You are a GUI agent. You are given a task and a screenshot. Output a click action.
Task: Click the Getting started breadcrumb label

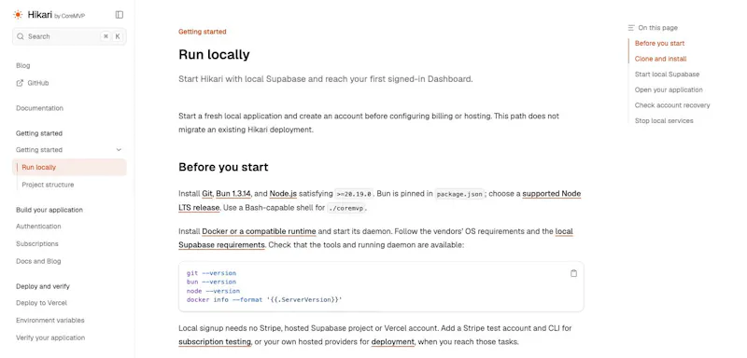click(203, 32)
